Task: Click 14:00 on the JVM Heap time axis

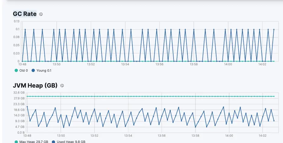Action: pos(229,135)
